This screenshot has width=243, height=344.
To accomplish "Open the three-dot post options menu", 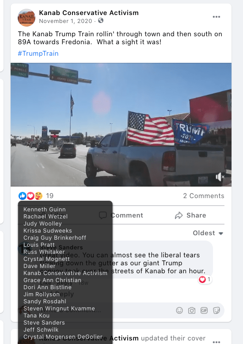I will coord(216,17).
